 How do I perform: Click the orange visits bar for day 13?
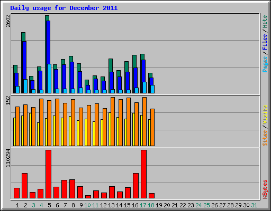pos(113,121)
